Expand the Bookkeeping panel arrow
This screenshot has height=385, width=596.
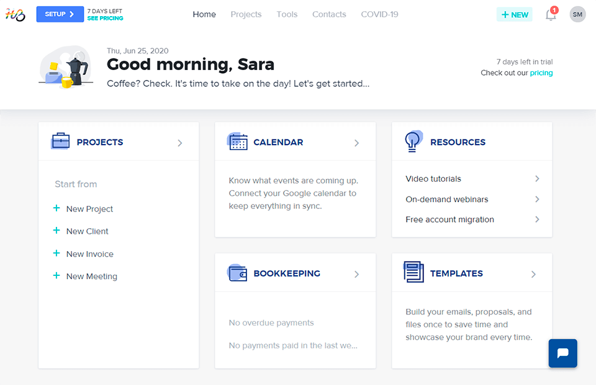(356, 274)
